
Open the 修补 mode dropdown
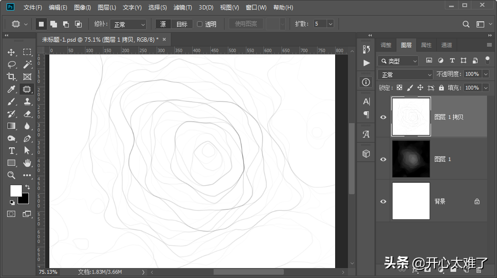[128, 24]
